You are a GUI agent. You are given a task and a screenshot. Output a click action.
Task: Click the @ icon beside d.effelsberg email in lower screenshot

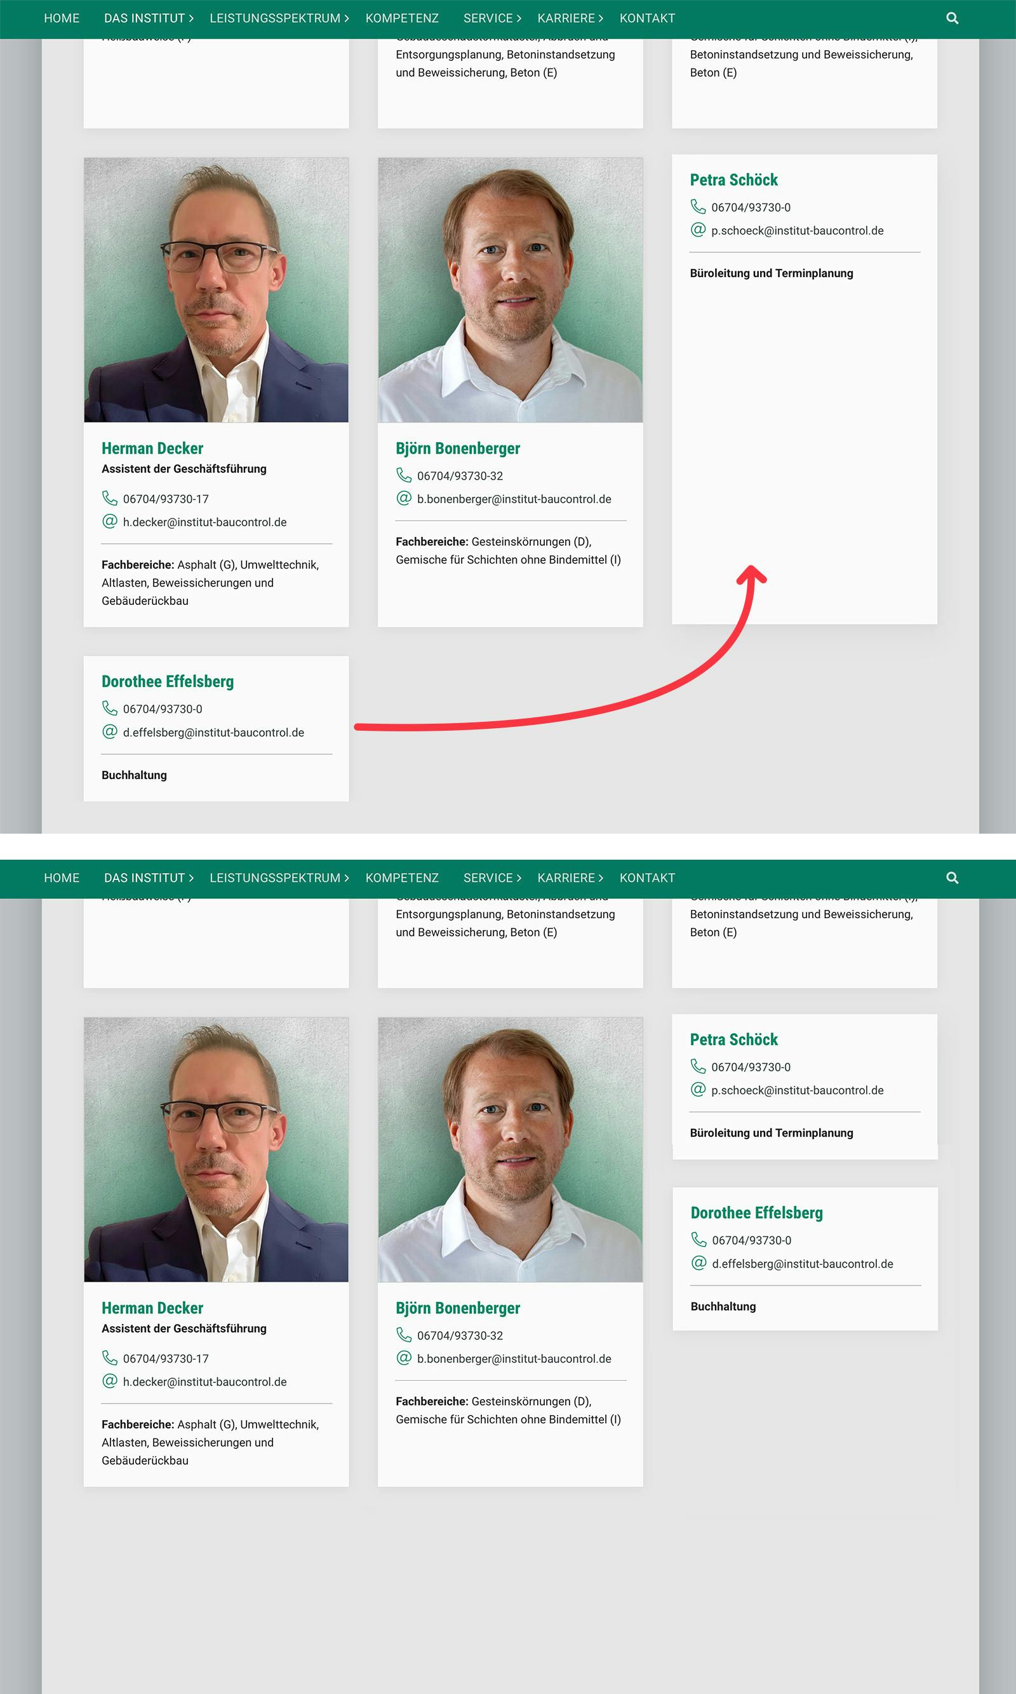pyautogui.click(x=698, y=1263)
